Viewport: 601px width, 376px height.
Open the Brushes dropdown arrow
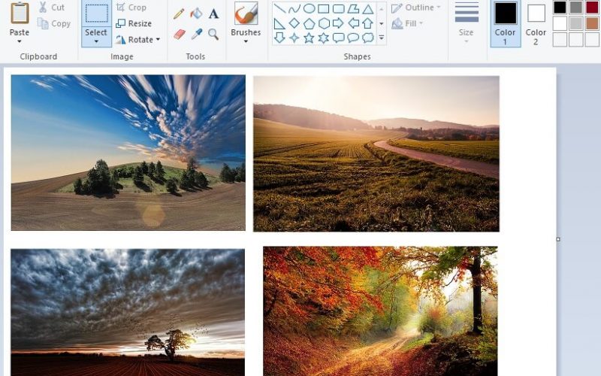(246, 41)
